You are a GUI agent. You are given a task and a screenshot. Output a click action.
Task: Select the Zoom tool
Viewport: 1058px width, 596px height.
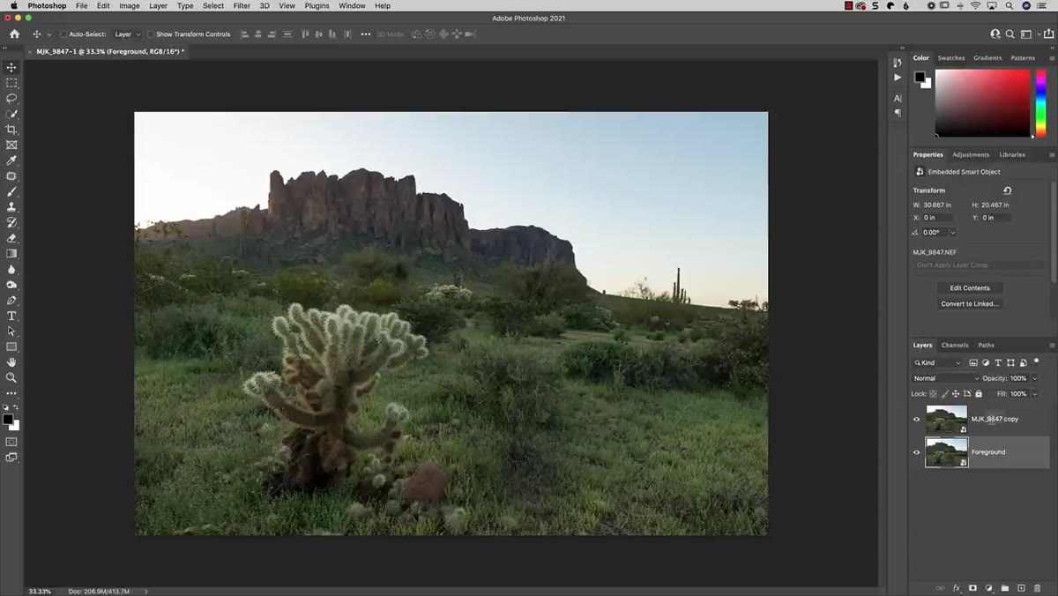11,378
